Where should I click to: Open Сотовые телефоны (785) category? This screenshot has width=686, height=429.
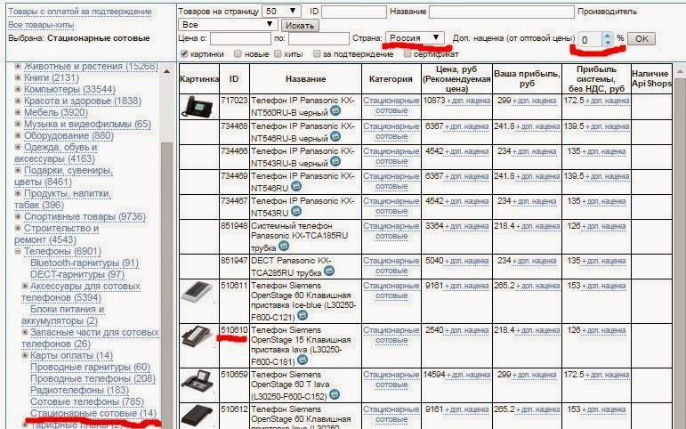[87, 401]
